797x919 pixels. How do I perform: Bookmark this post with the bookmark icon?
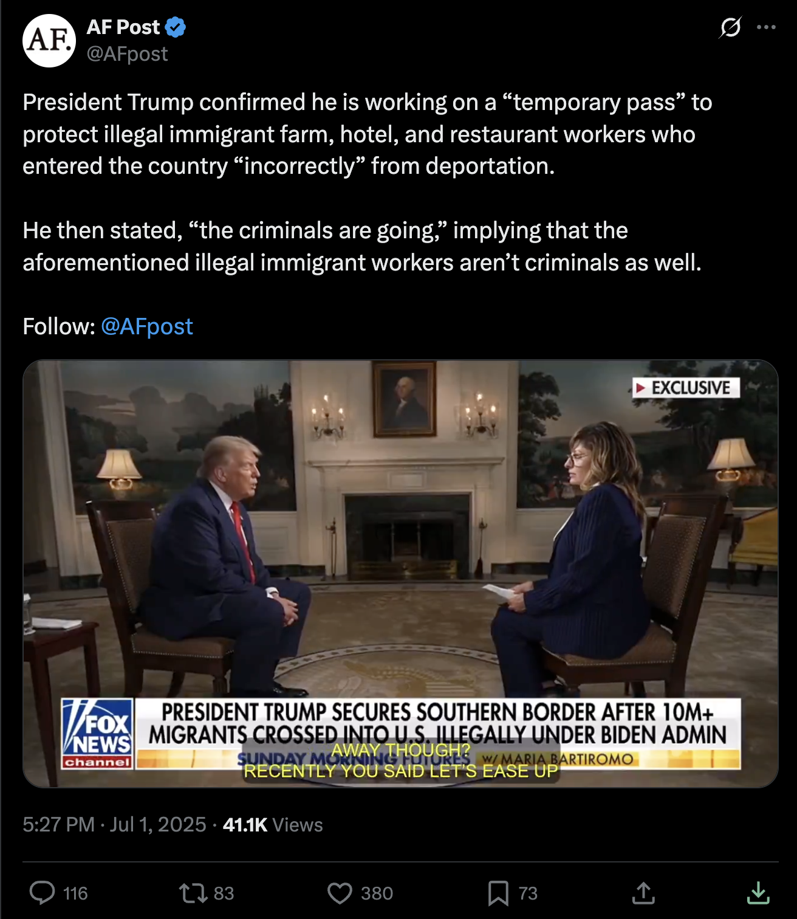point(498,893)
